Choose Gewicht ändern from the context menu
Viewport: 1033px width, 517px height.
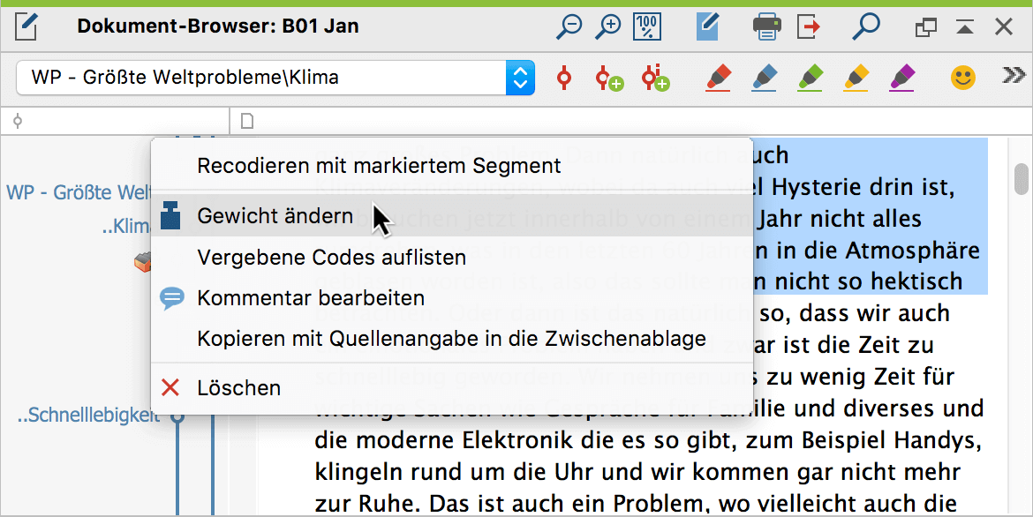[452, 216]
